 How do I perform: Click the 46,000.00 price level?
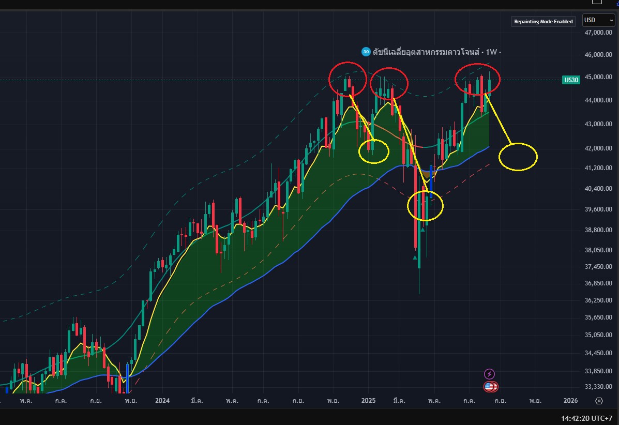(x=598, y=54)
